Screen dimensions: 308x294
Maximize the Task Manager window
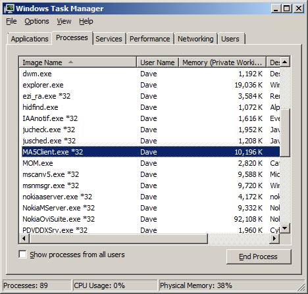click(287, 9)
